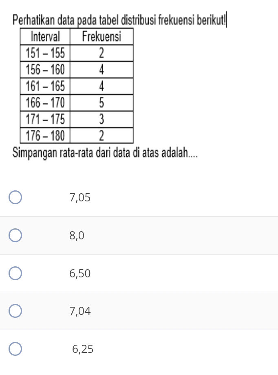
Task: Click the frequency value 5 in the table
Action: (x=101, y=103)
